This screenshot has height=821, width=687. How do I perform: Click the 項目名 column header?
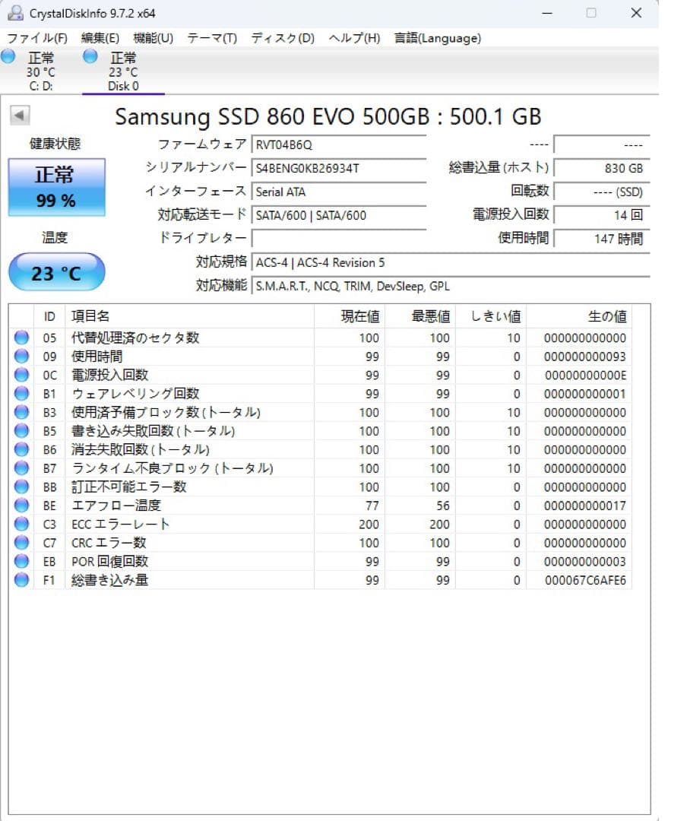pos(189,316)
